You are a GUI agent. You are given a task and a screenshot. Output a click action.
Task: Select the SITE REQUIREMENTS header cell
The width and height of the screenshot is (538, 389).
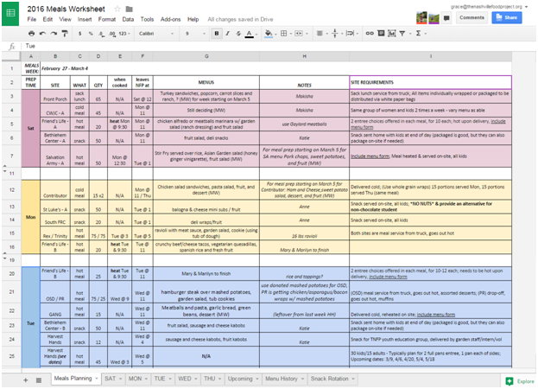click(x=430, y=82)
